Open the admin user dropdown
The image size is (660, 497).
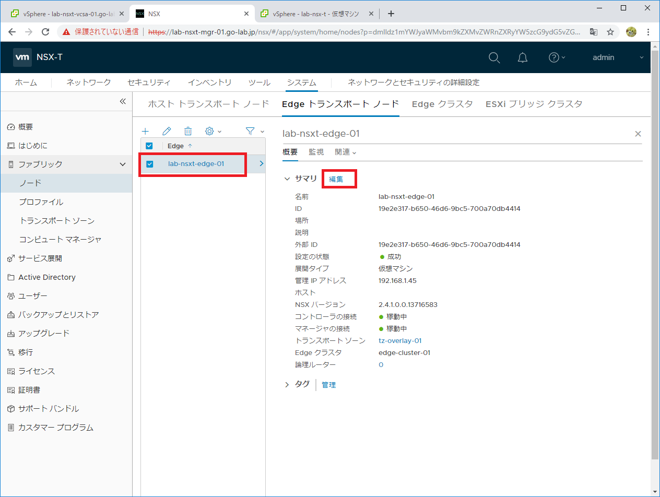pyautogui.click(x=618, y=57)
